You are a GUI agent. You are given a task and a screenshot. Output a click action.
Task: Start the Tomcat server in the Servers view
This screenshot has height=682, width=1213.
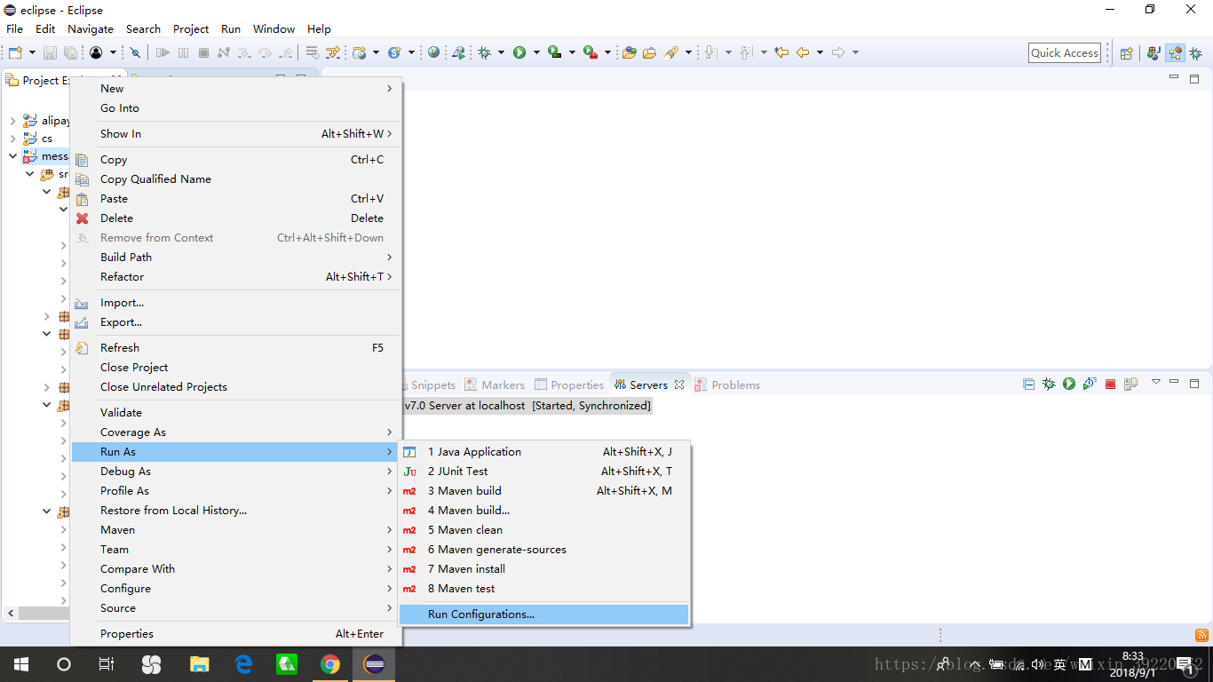point(1069,384)
